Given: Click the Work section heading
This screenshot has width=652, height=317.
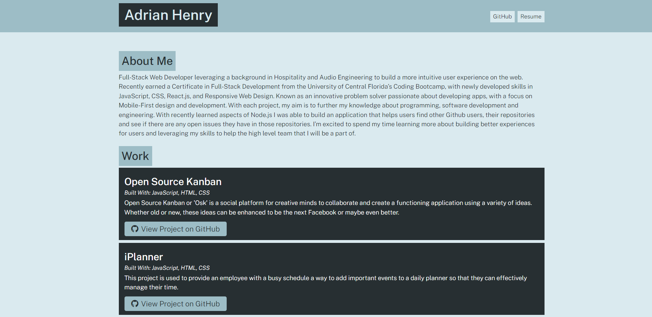Looking at the screenshot, I should pos(135,156).
